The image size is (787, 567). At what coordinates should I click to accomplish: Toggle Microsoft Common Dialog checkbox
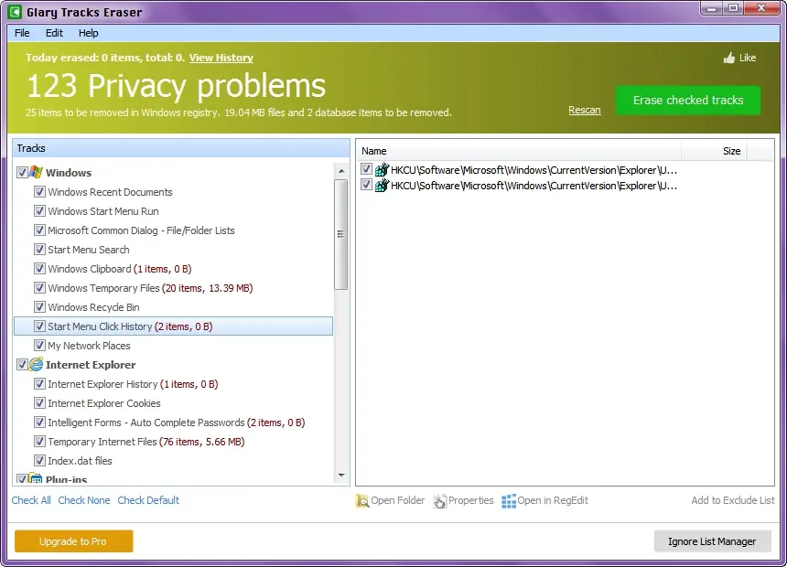[x=39, y=230]
